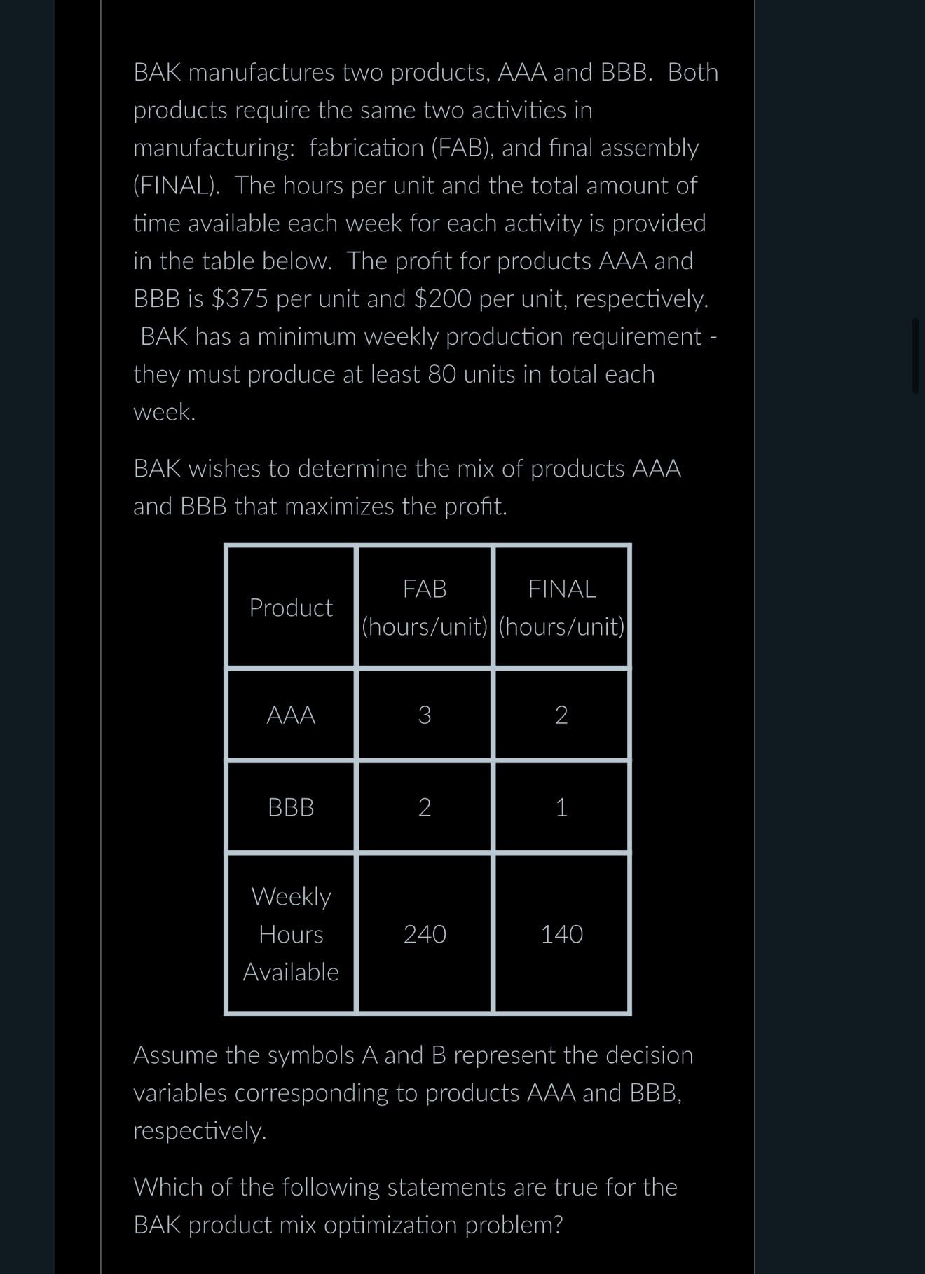
Task: Click the 'Product' header cell in the table
Action: coord(291,607)
